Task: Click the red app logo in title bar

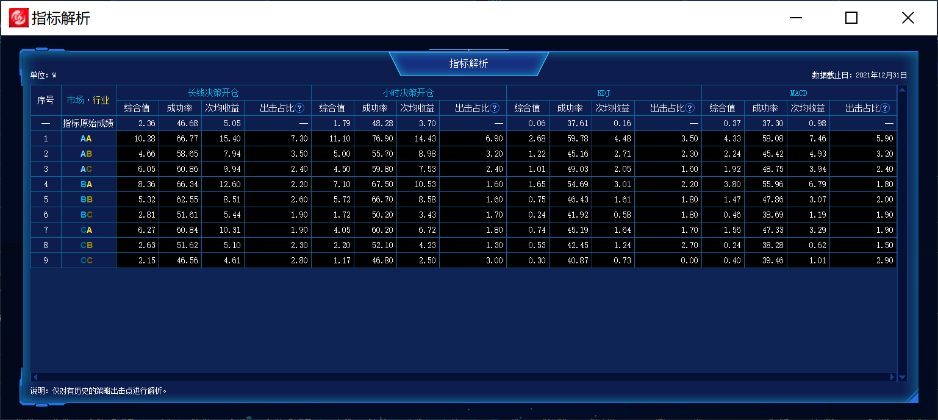Action: click(18, 18)
